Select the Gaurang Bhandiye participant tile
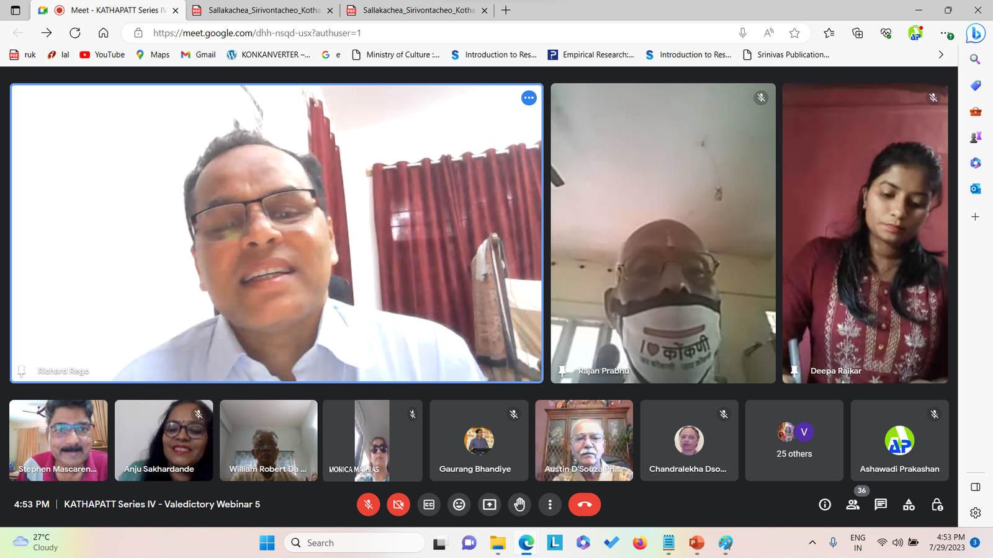Screen dimensions: 993x558 479,440
